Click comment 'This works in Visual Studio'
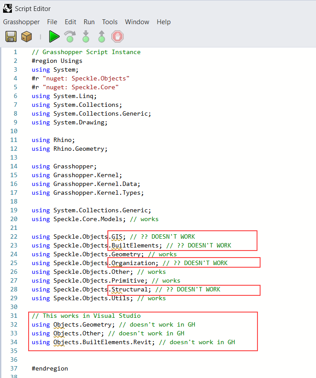316x378 pixels. click(86, 316)
